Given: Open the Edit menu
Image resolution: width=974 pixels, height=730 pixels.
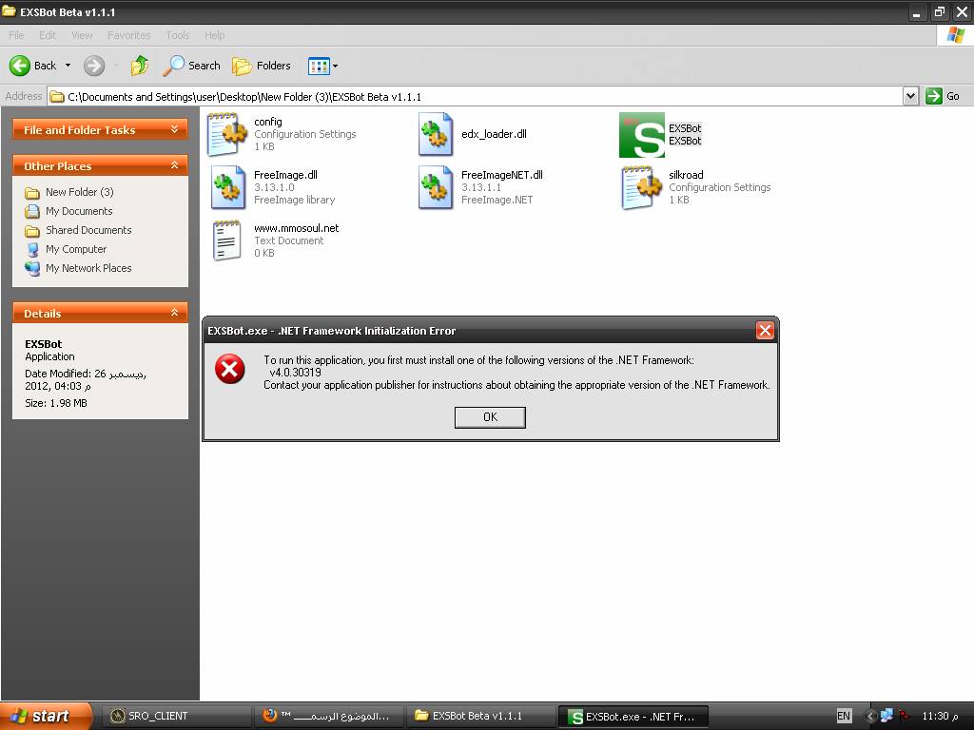Looking at the screenshot, I should pyautogui.click(x=48, y=35).
